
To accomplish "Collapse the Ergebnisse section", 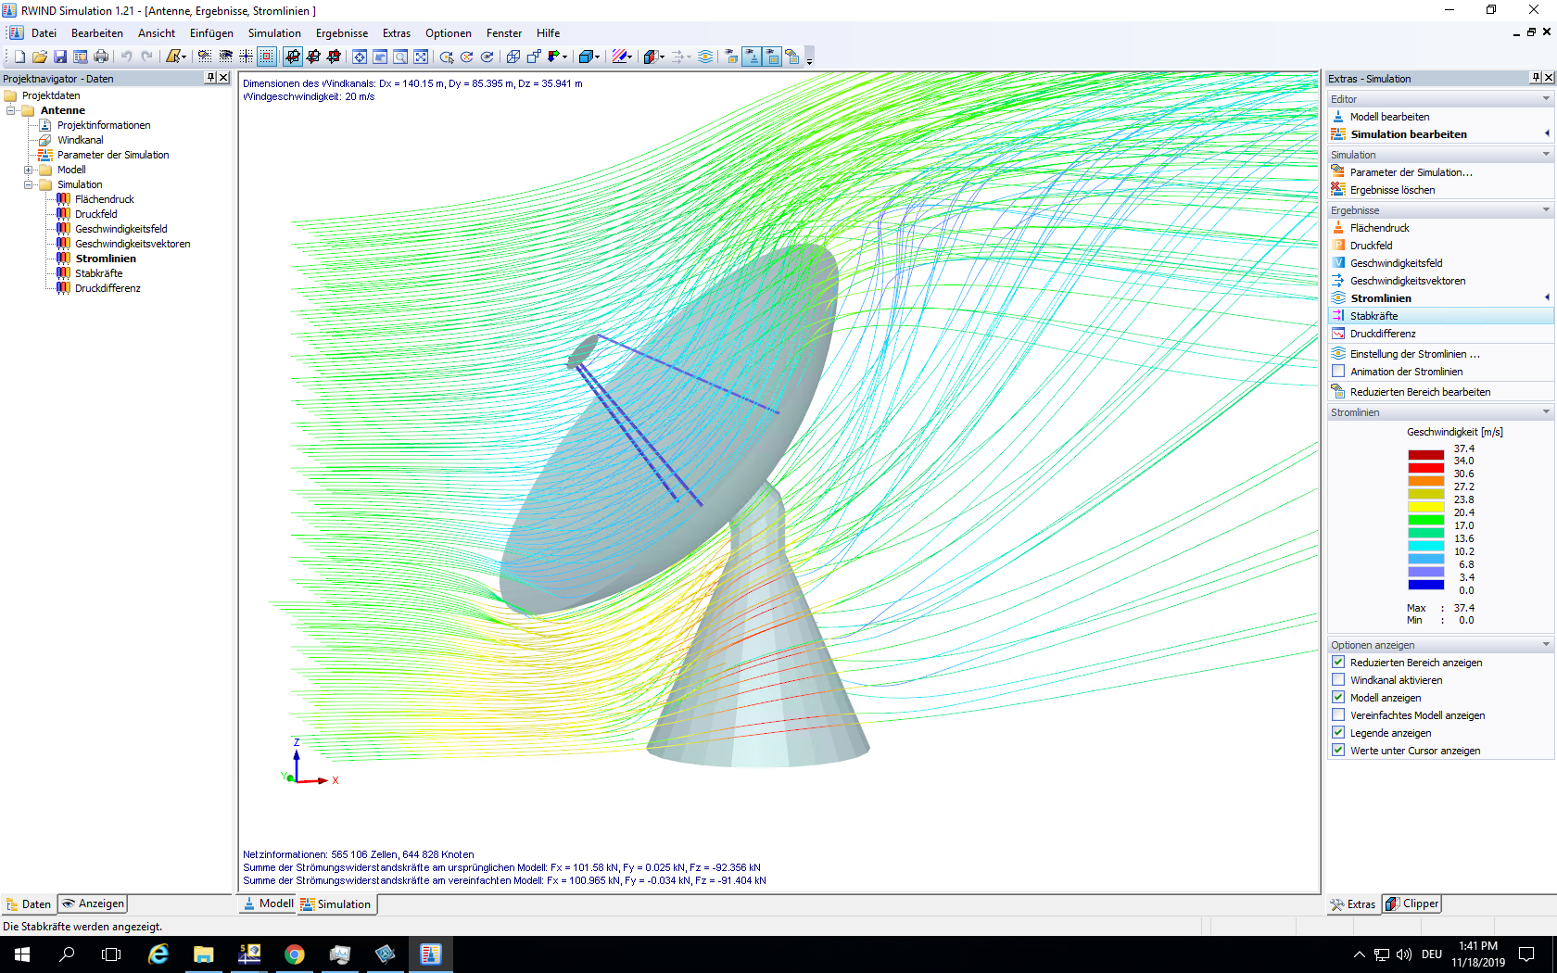I will point(1546,210).
